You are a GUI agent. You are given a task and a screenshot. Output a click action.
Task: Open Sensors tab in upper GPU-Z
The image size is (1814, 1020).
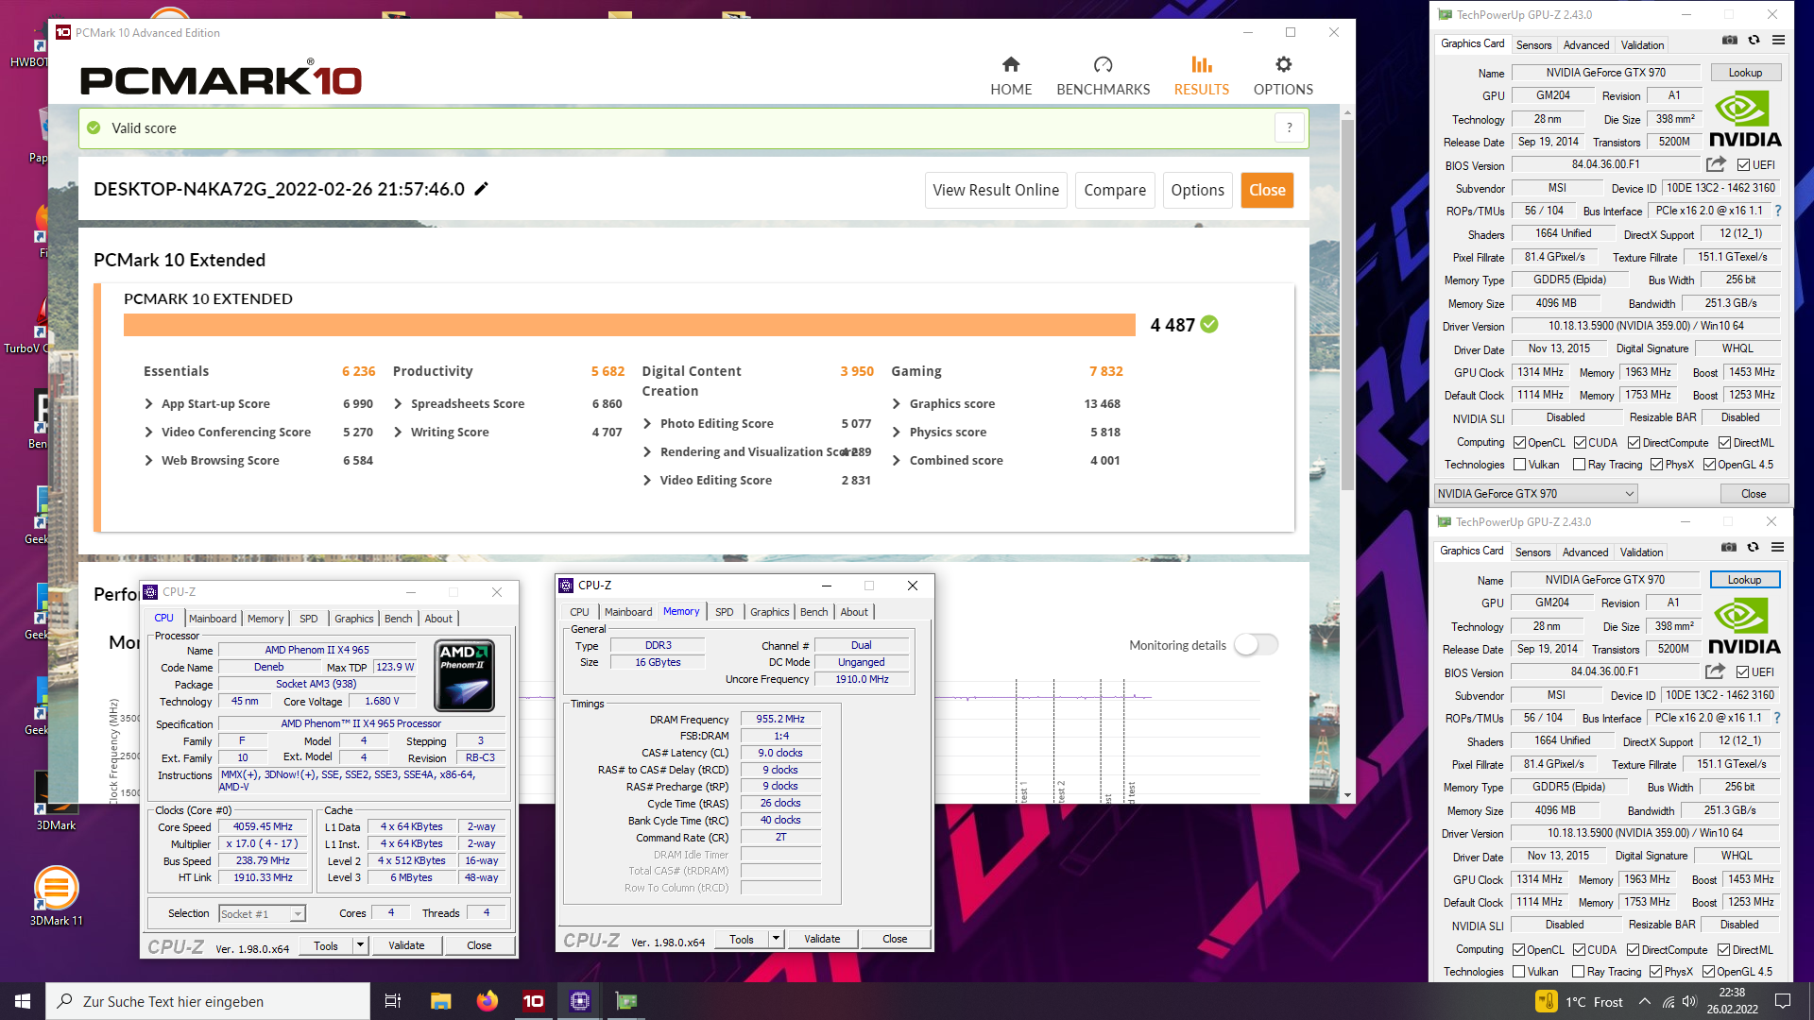click(1533, 44)
